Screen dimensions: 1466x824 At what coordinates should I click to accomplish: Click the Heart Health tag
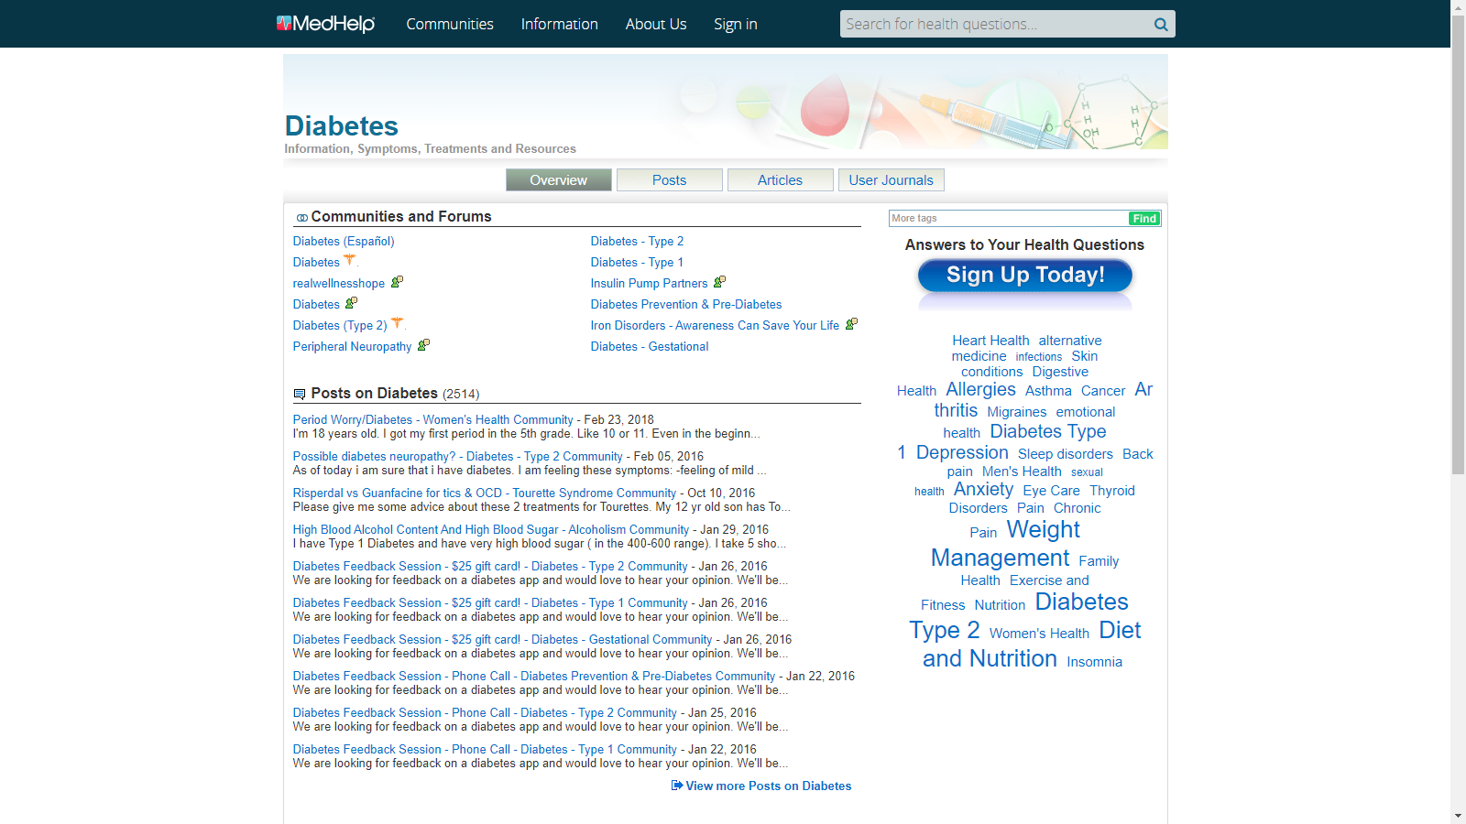(x=990, y=341)
